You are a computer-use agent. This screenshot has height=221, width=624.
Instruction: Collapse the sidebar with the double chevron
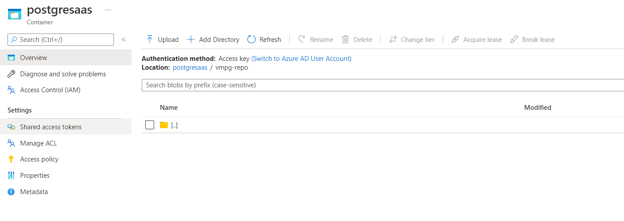(124, 40)
